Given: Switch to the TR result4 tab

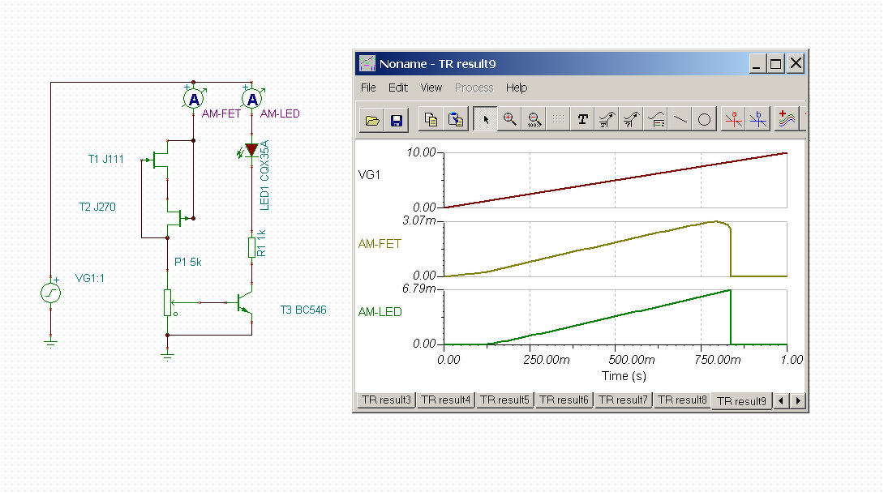Looking at the screenshot, I should coord(445,400).
